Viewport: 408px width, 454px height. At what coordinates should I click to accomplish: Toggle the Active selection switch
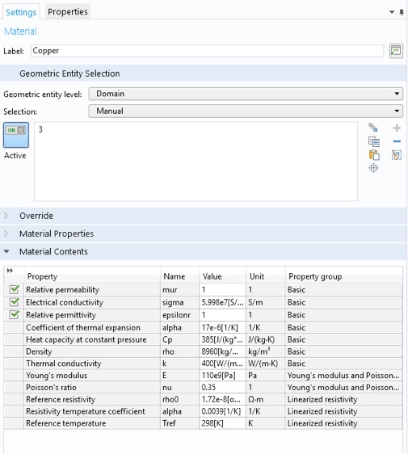coord(16,135)
